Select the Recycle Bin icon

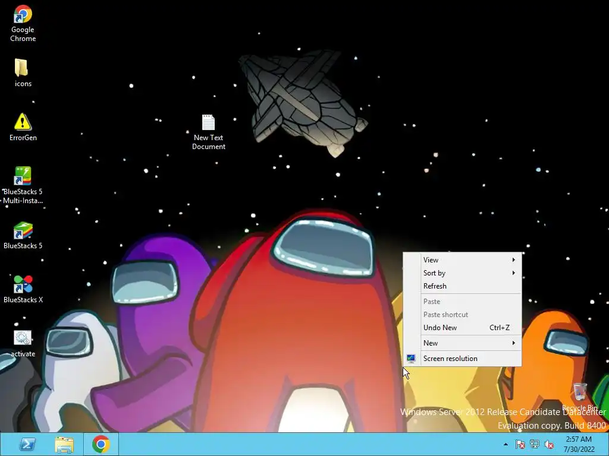(580, 396)
